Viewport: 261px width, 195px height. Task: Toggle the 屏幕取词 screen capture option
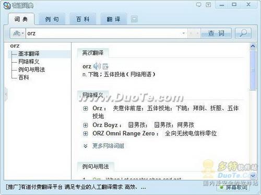233,187
